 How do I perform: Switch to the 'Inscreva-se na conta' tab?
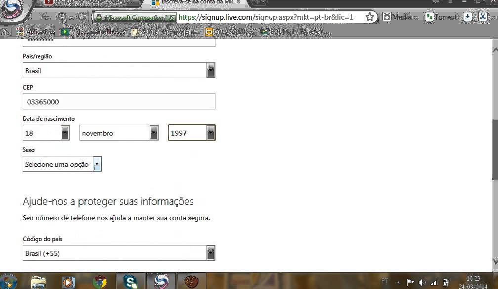197,2
